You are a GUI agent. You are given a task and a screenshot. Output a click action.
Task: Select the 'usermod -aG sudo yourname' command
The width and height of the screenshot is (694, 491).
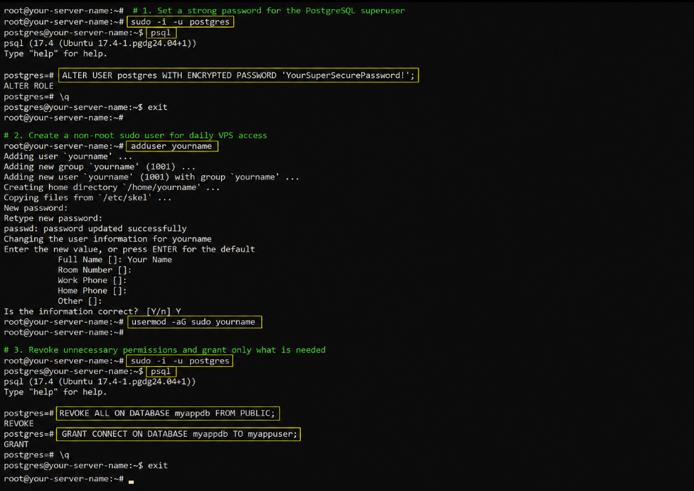(194, 322)
